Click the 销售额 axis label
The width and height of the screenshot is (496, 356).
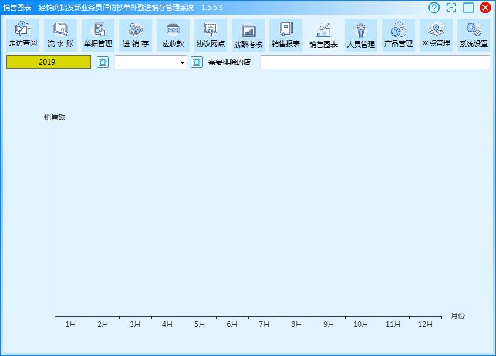55,117
